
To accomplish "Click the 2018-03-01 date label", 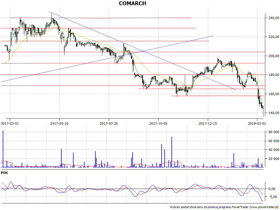I will (257, 123).
